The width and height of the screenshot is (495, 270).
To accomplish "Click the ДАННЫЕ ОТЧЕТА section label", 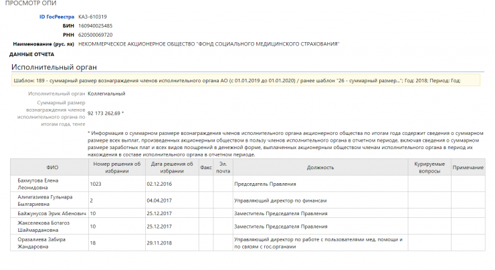I will pos(31,54).
